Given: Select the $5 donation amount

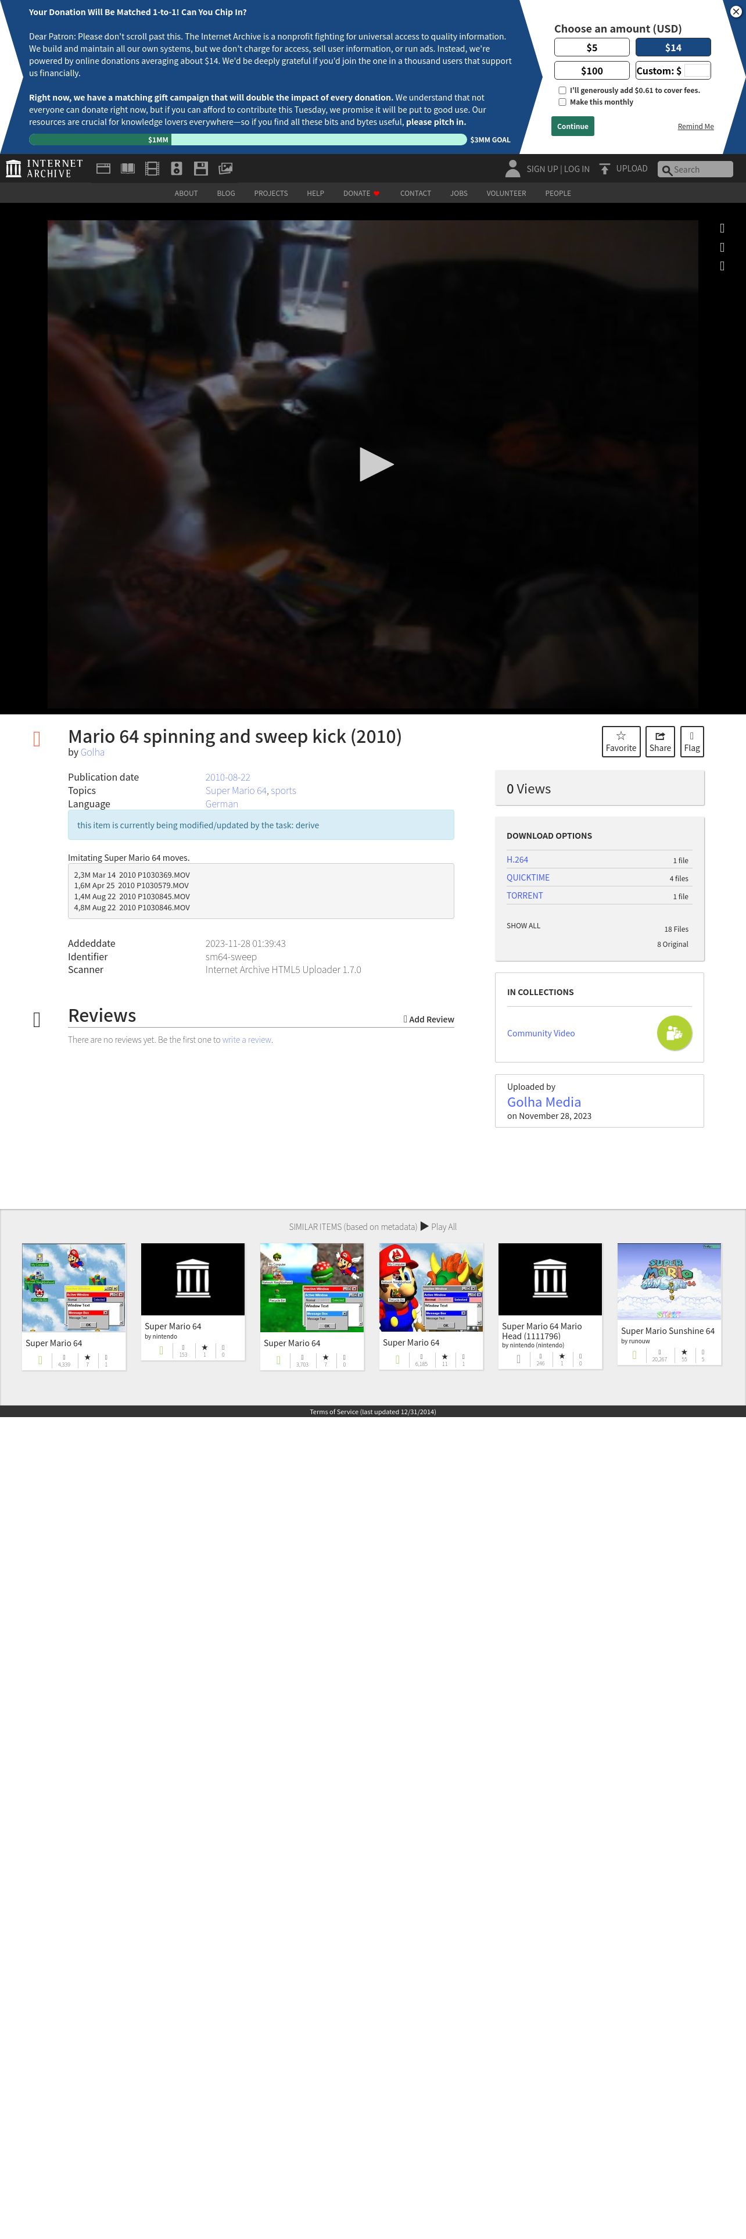Looking at the screenshot, I should click(x=591, y=48).
